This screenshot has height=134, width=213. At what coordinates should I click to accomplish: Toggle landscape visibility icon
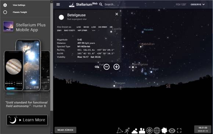[x=142, y=131]
